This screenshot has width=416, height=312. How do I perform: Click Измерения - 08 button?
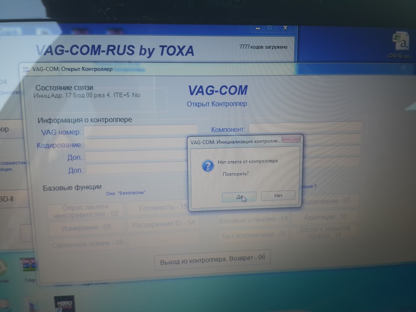[x=86, y=227]
